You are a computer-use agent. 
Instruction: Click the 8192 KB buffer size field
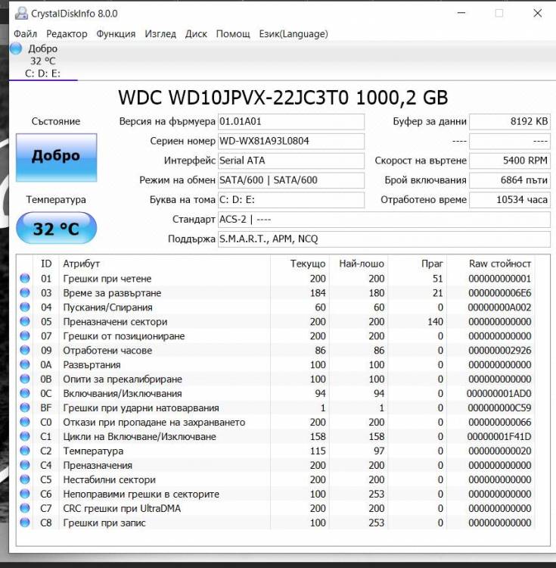click(x=510, y=122)
